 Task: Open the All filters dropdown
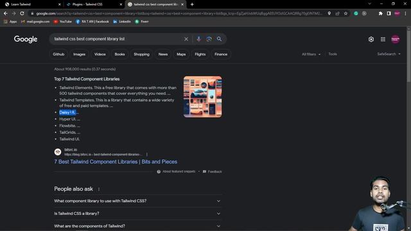(311, 54)
